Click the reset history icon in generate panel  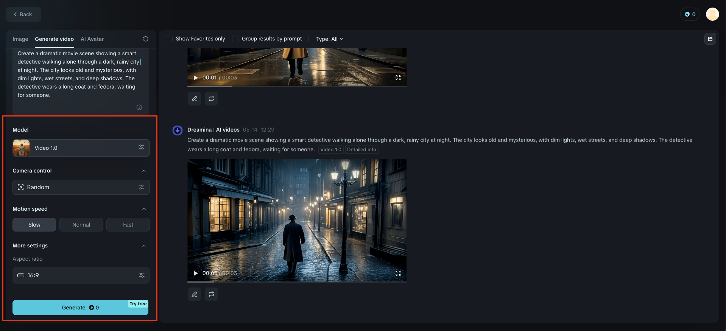[145, 39]
